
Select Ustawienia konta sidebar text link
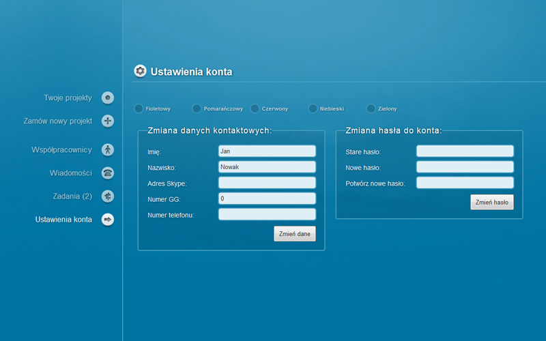tap(63, 220)
